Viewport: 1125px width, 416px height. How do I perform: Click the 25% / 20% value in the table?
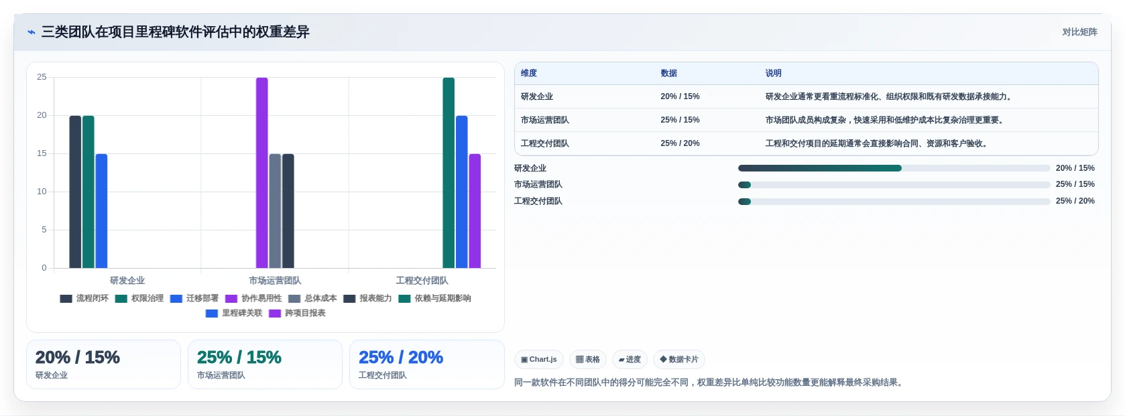(680, 144)
